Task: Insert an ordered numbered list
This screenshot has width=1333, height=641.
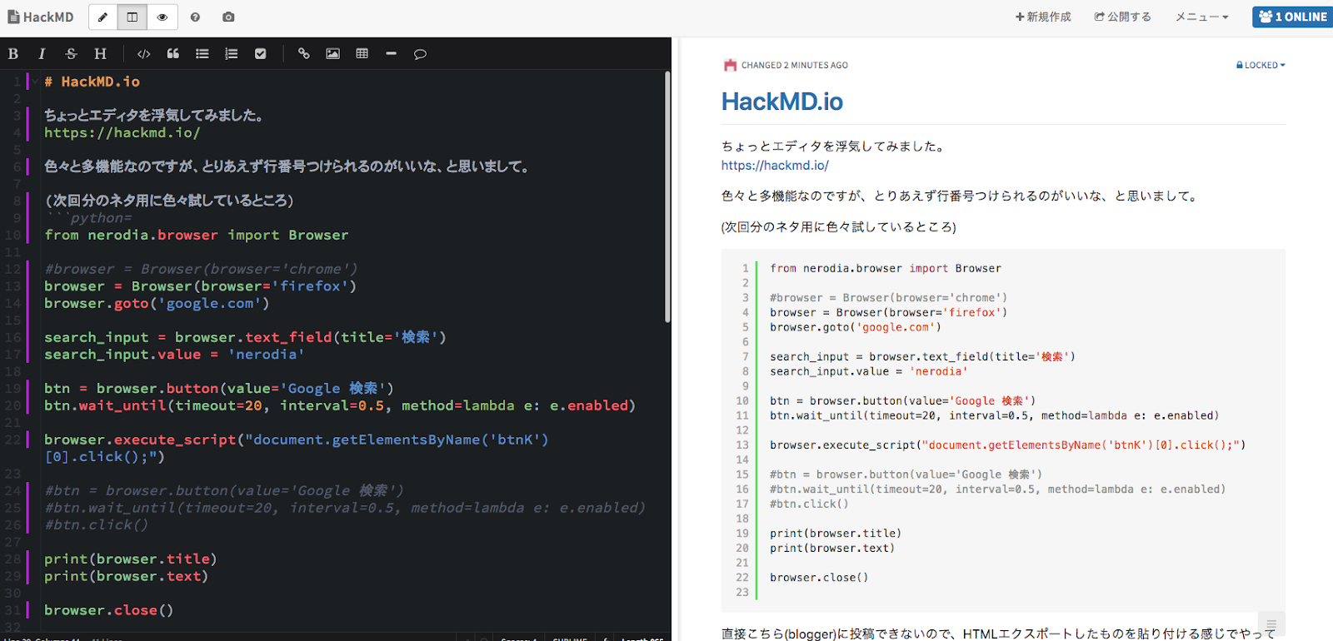Action: tap(232, 53)
